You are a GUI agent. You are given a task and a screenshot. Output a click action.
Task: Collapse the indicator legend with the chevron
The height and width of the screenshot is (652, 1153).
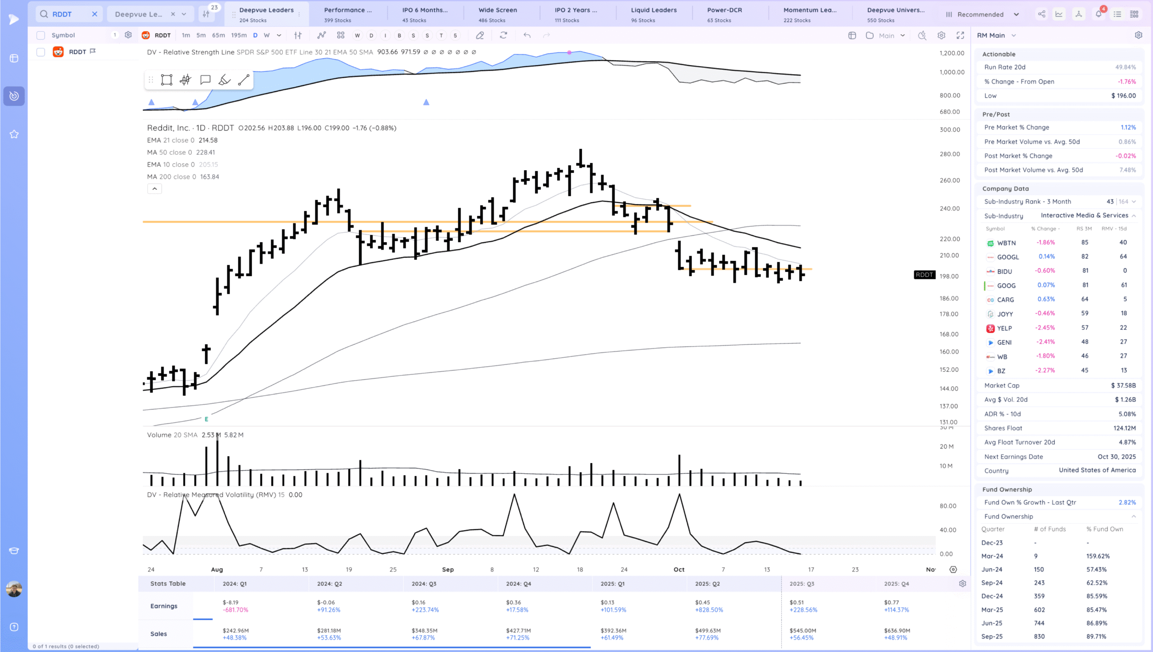point(154,189)
